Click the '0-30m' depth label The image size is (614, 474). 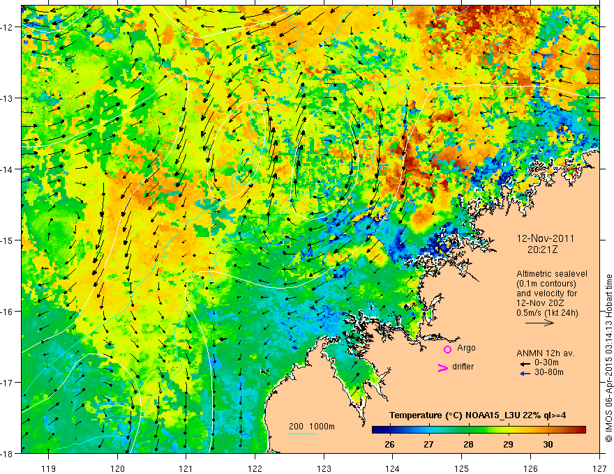[546, 363]
